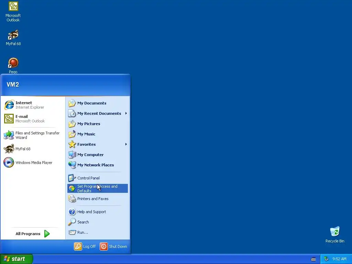Screen dimensions: 352x264
Task: Click the taskbar keyboard icon
Action: 313,259
